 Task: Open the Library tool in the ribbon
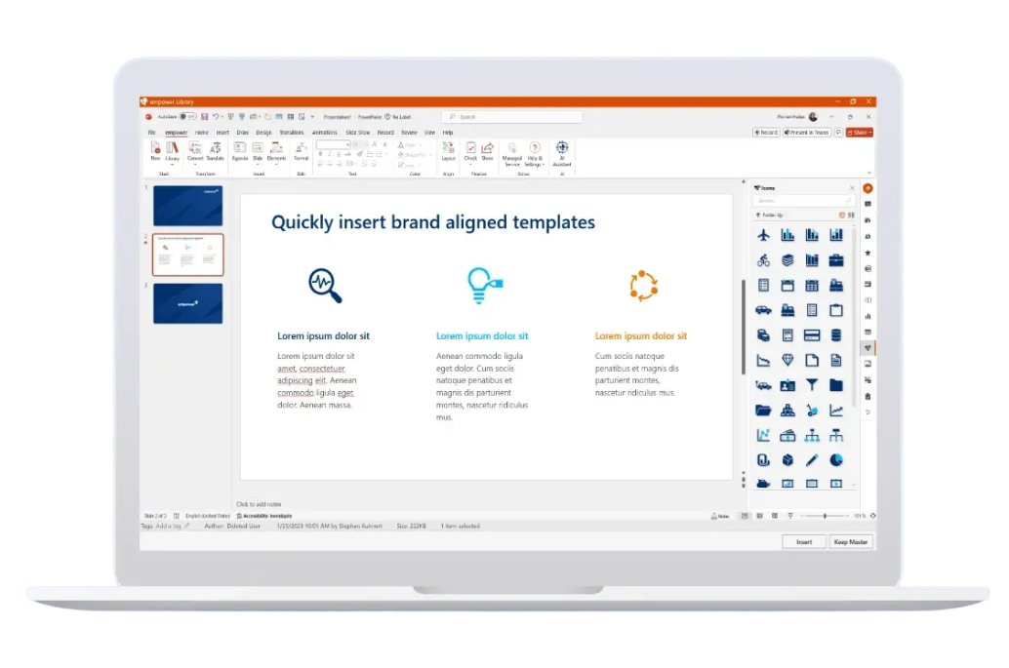(x=173, y=152)
